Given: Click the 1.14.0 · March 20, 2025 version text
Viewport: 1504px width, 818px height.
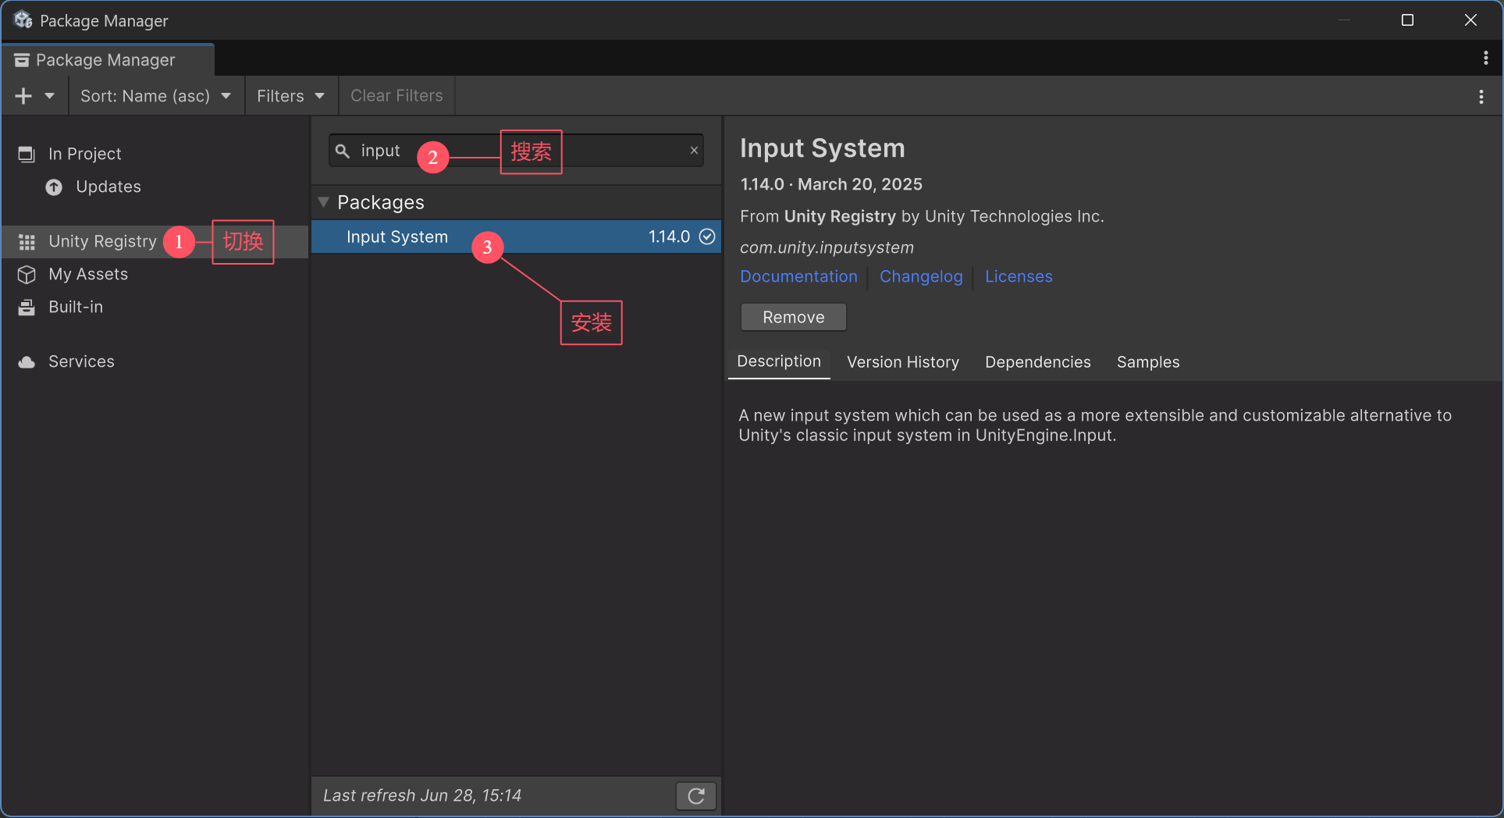Looking at the screenshot, I should point(831,184).
